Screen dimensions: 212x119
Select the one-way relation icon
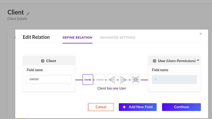(x=88, y=80)
